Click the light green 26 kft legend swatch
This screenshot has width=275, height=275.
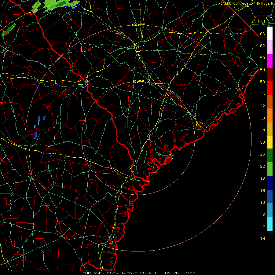270,169
